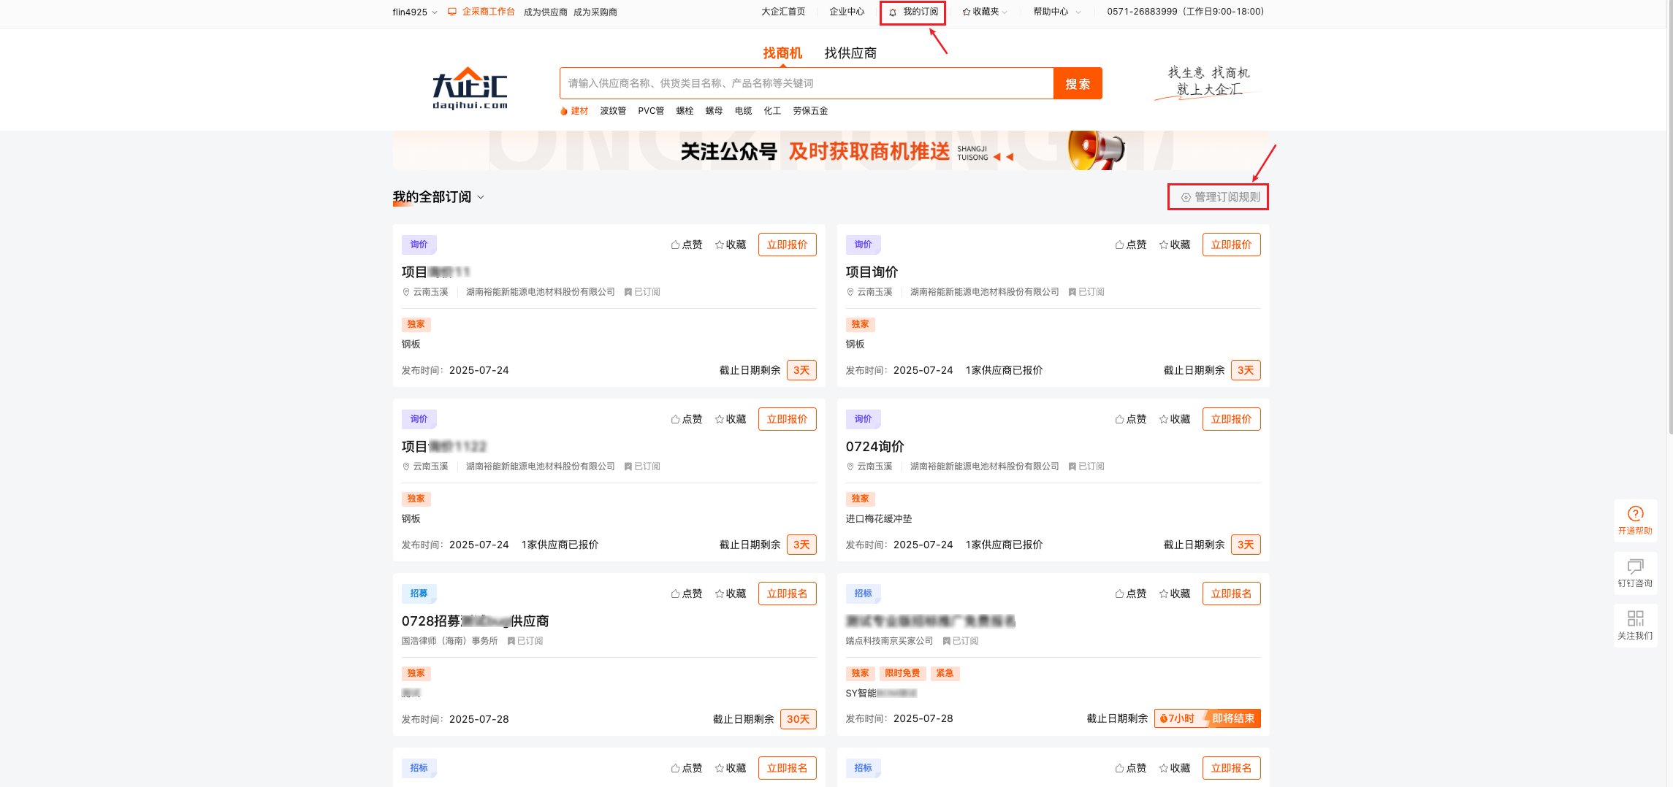Click the 已订阅 bookmark icon on 项目询价 card
The height and width of the screenshot is (787, 1673).
tap(1073, 291)
